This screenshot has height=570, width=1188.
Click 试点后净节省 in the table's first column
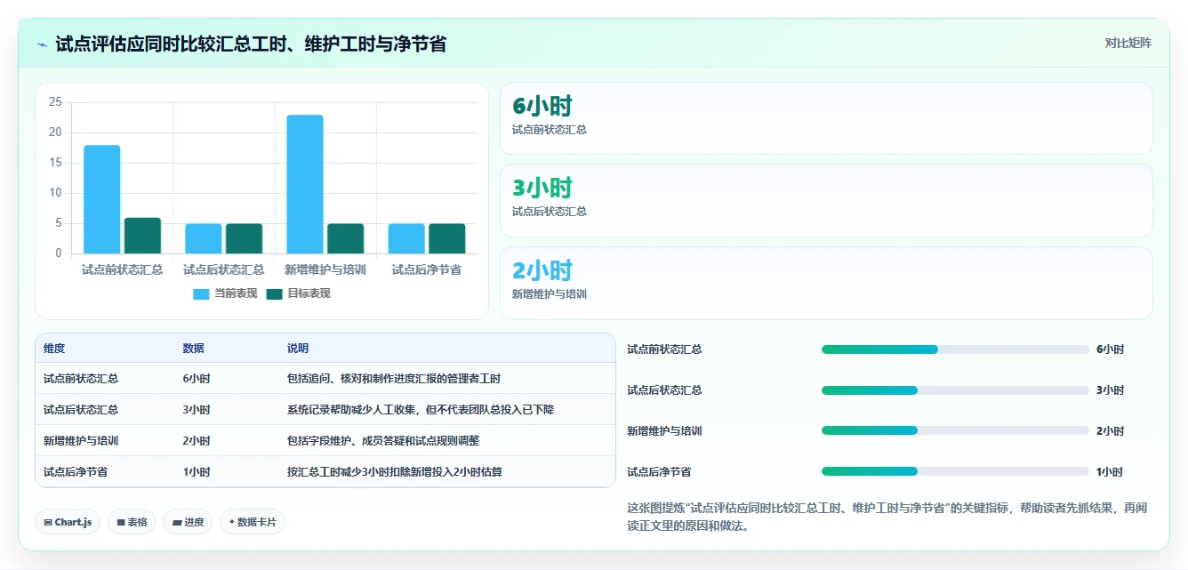click(76, 472)
